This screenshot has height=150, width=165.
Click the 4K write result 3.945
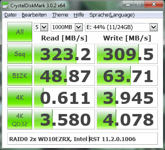[x=127, y=97]
